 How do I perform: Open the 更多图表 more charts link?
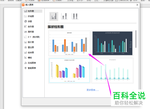pos(93,90)
